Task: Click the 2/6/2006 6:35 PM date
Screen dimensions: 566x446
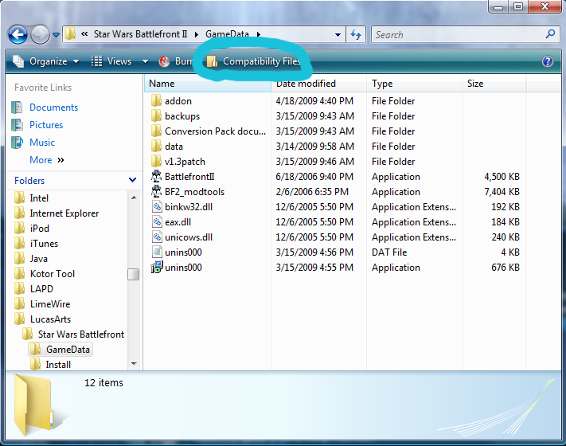Action: pyautogui.click(x=312, y=191)
